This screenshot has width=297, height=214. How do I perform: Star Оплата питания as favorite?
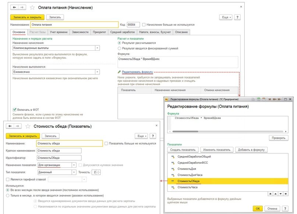32,8
